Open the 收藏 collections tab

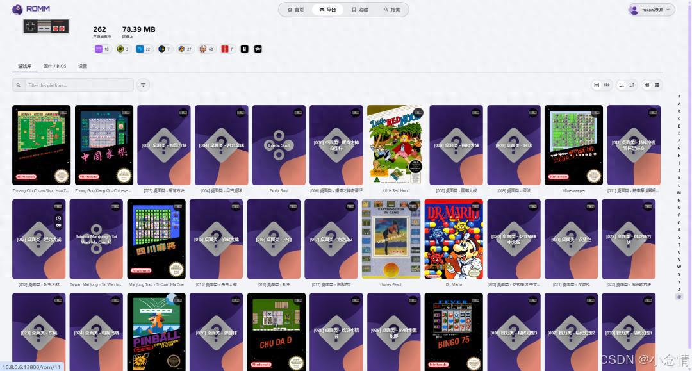tap(360, 9)
